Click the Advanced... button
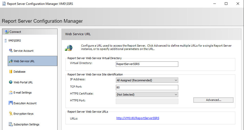244x130 pixels. (x=213, y=100)
